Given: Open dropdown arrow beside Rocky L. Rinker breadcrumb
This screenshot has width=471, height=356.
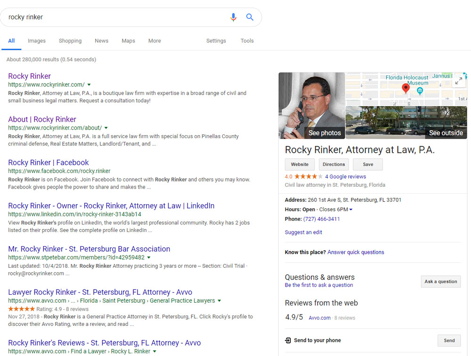Looking at the screenshot, I should (x=154, y=351).
